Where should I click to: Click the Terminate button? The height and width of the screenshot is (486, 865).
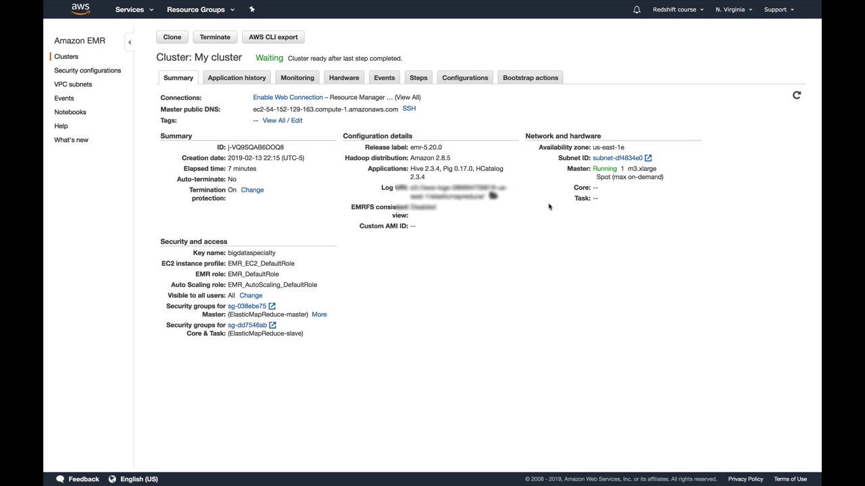point(215,37)
